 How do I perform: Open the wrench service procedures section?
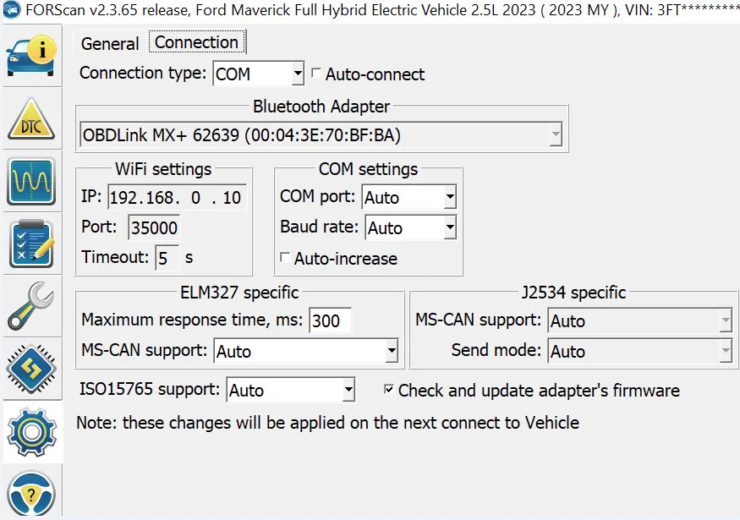(x=30, y=305)
